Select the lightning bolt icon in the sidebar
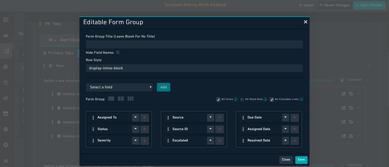The image size is (389, 167). [6, 66]
